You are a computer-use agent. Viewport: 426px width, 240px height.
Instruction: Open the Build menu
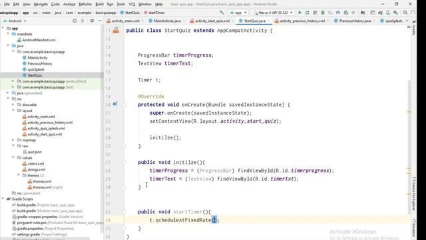(99, 4)
